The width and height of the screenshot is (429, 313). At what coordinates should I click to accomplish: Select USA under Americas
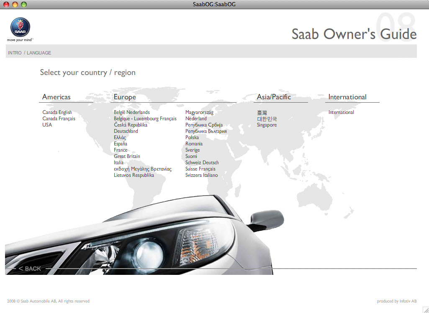point(47,125)
